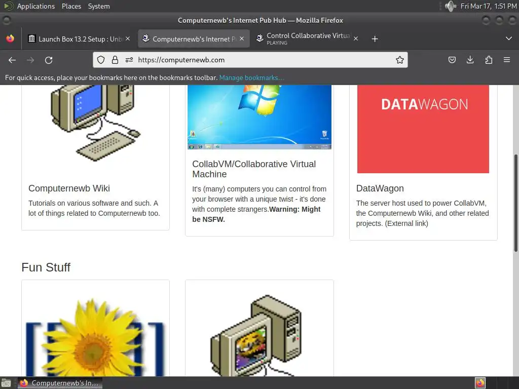
Task: Close the Control Collaborative Virtual tab
Action: click(356, 38)
